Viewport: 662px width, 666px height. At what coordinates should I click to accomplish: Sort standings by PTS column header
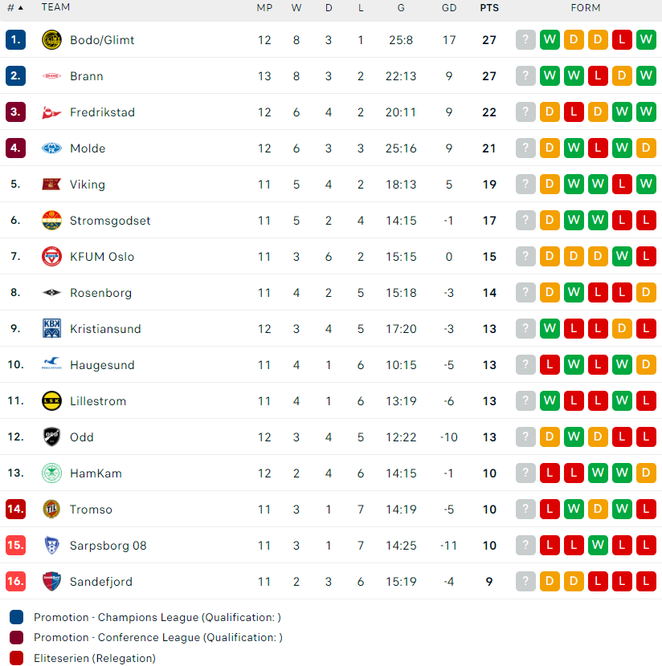pos(489,8)
